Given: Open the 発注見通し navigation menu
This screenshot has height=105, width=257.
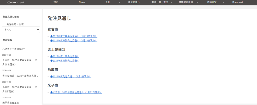Looking at the screenshot, I should (x=134, y=2).
